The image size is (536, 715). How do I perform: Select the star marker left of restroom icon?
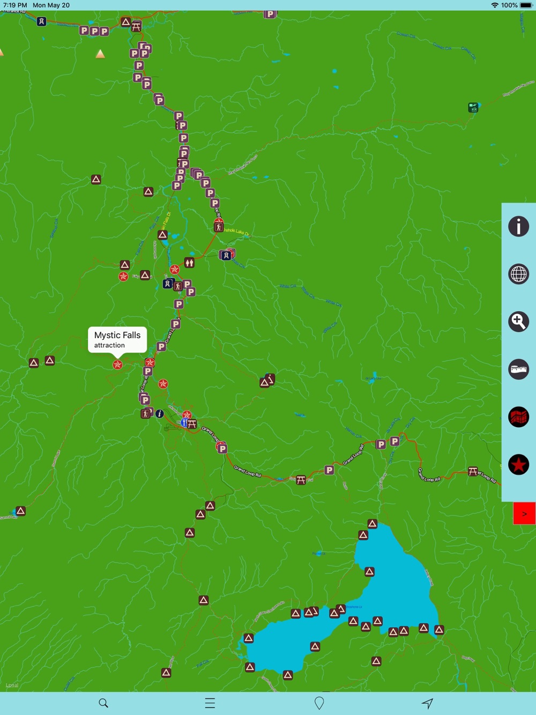[174, 270]
